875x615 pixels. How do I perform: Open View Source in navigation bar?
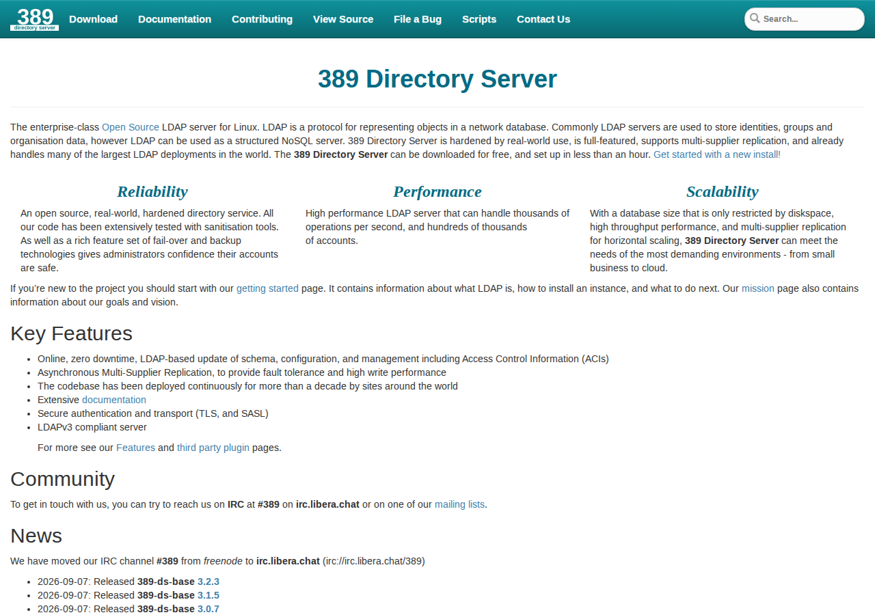coord(343,19)
